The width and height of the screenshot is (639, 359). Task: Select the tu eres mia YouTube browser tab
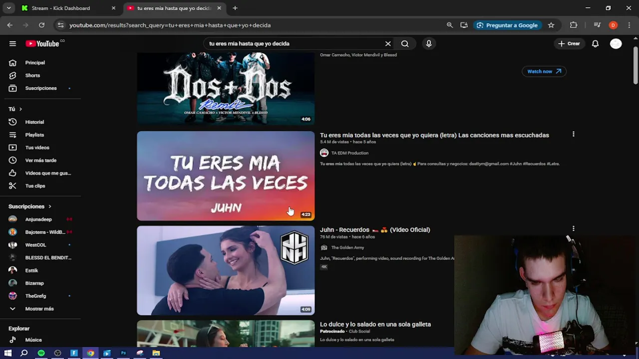tap(174, 8)
